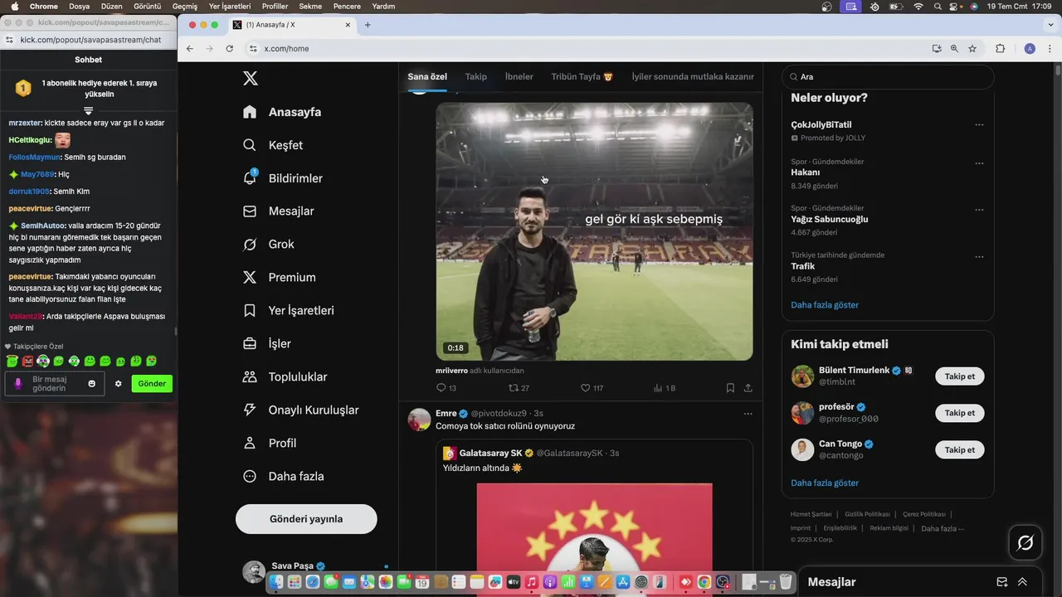The image size is (1062, 597).
Task: Show more trends under Neler oluyor
Action: point(825,305)
